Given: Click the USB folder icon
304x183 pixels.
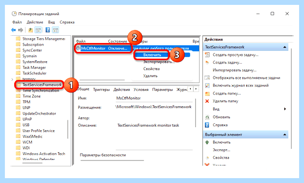Looking at the screenshot, I should 18,125.
